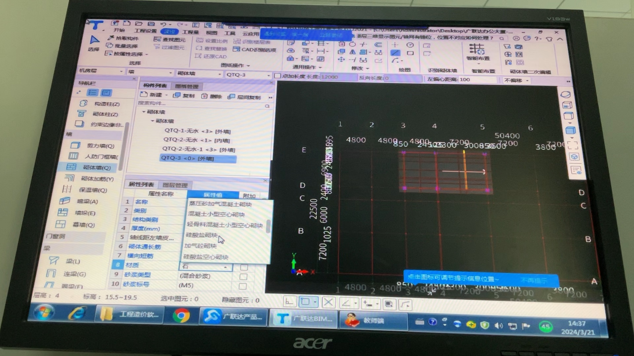Expand the 图纸操作 group arrow
This screenshot has height=356, width=634.
(x=248, y=66)
